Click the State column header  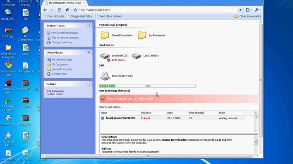222,113
